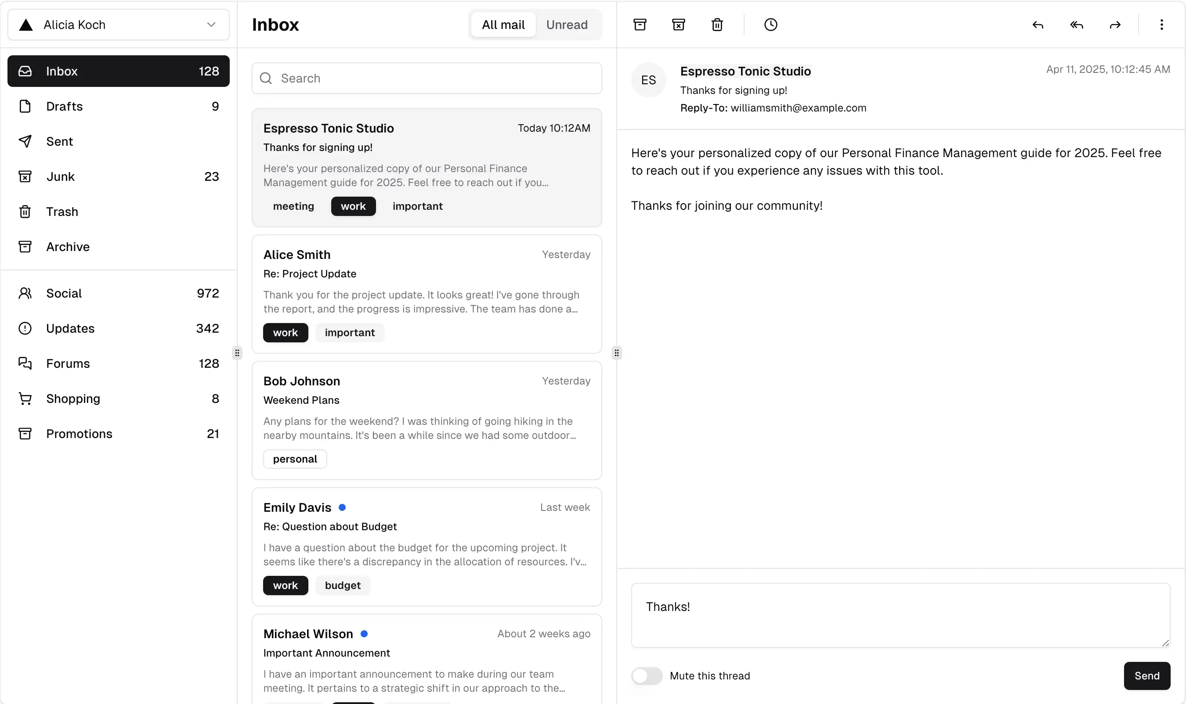The width and height of the screenshot is (1186, 704).
Task: Click the Search mail input field
Action: (427, 78)
